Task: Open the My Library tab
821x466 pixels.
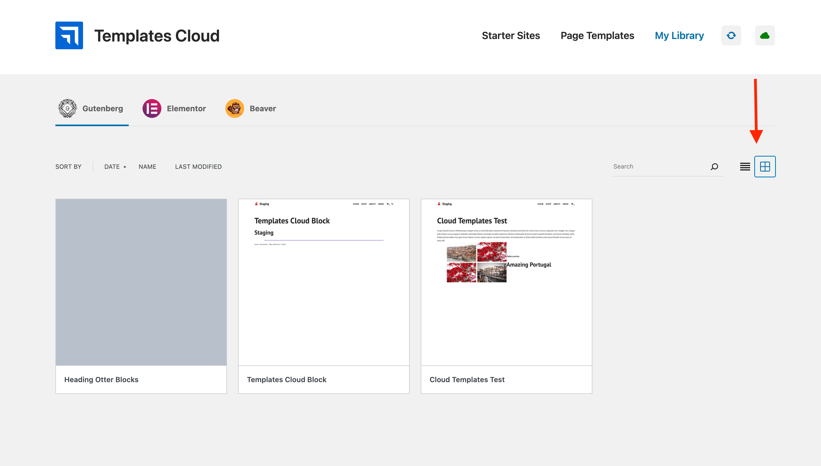Action: (x=679, y=35)
